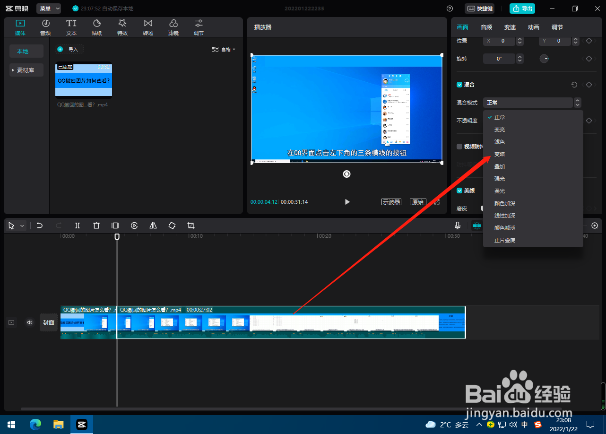Switch to the 变速 tab
Screen dimensions: 606x434
[510, 27]
